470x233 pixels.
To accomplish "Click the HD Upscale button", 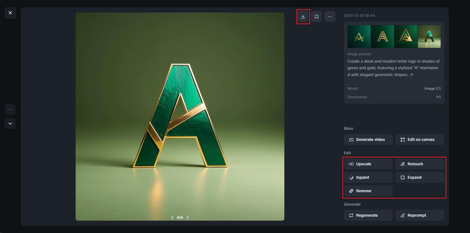I will pos(368,164).
